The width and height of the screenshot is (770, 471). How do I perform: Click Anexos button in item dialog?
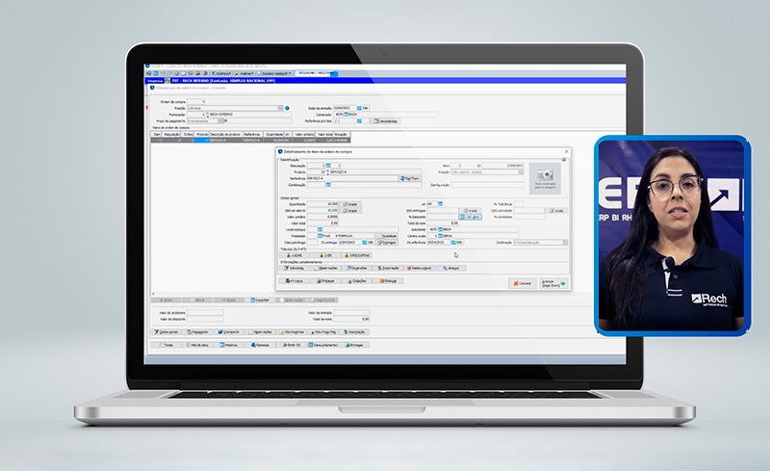451,268
